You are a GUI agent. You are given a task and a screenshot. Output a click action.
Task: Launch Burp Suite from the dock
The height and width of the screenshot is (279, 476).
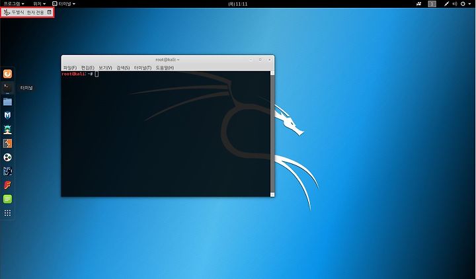click(x=7, y=143)
